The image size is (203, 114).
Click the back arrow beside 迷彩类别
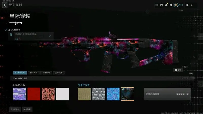click(x=5, y=5)
